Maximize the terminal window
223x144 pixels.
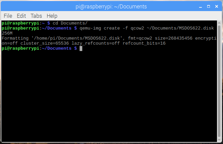coord(209,6)
